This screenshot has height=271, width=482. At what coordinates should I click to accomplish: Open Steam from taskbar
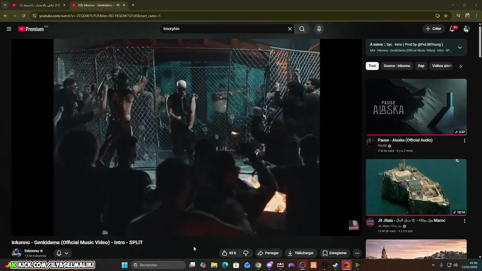click(335, 265)
